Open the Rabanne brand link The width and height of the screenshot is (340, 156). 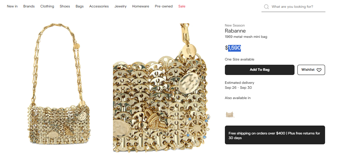tap(235, 31)
